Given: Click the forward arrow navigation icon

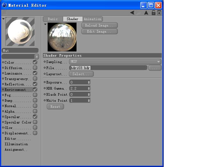Looking at the screenshot, I should (138, 13).
